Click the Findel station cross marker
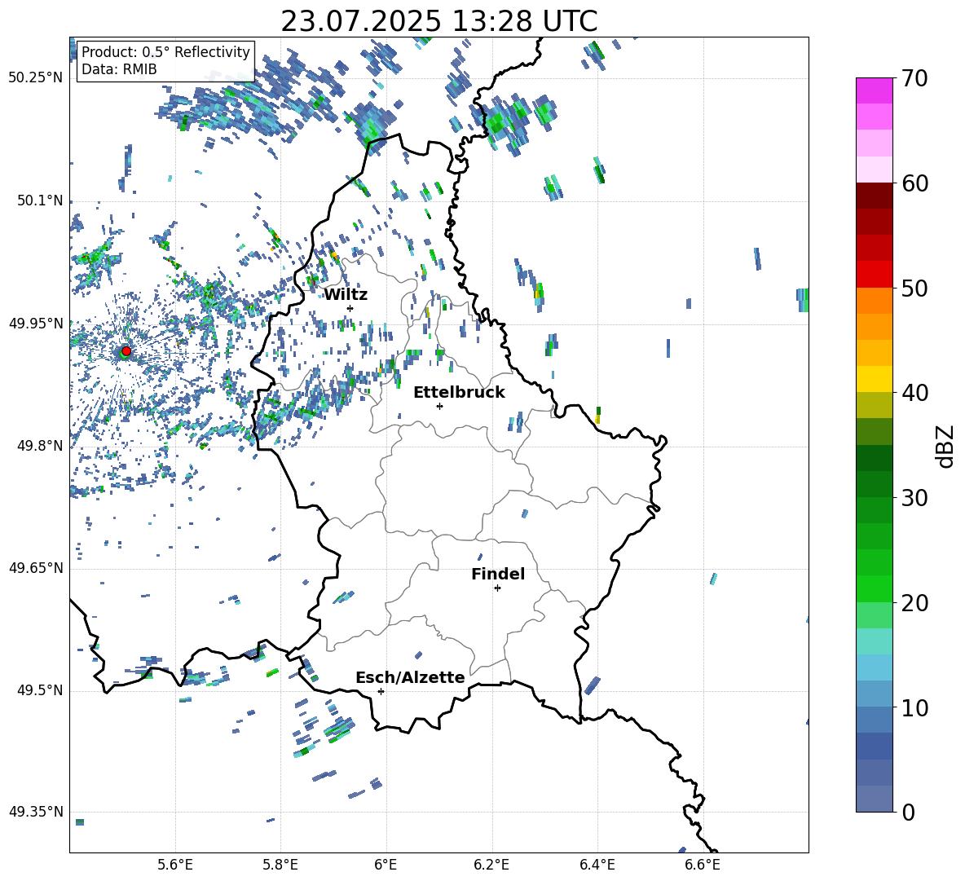965x881 pixels. pos(497,588)
